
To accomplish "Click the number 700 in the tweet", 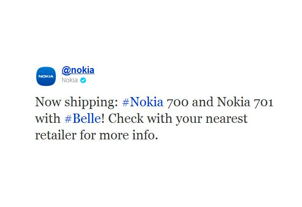I will (x=178, y=102).
